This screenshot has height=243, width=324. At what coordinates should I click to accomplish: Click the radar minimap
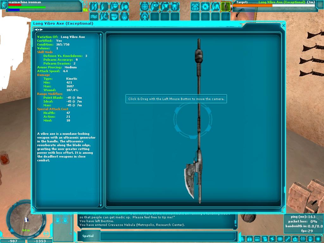coord(26,220)
